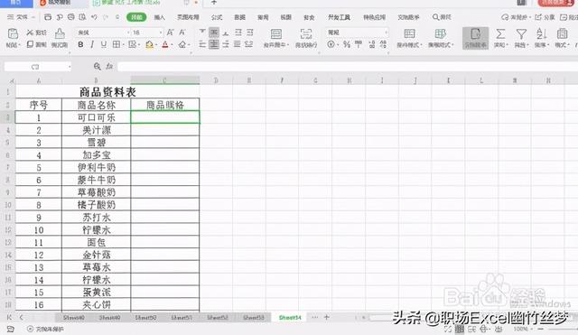Click the highlighted document assistant icon
The width and height of the screenshot is (578, 335).
pyautogui.click(x=475, y=38)
